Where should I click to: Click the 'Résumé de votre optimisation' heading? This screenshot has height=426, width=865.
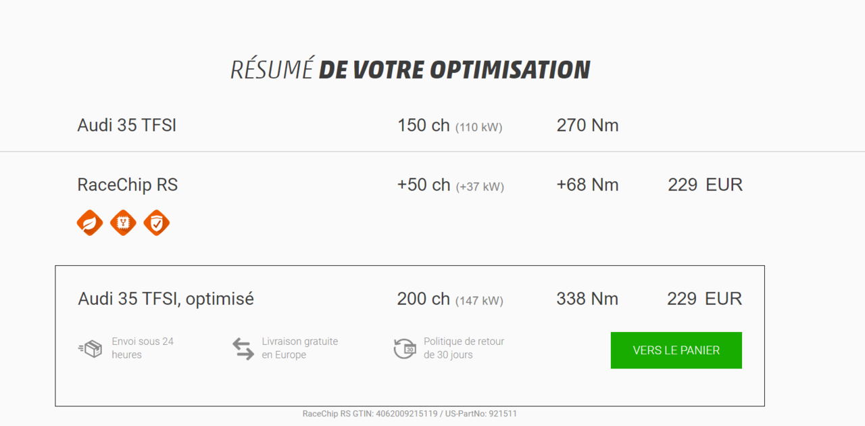(410, 70)
